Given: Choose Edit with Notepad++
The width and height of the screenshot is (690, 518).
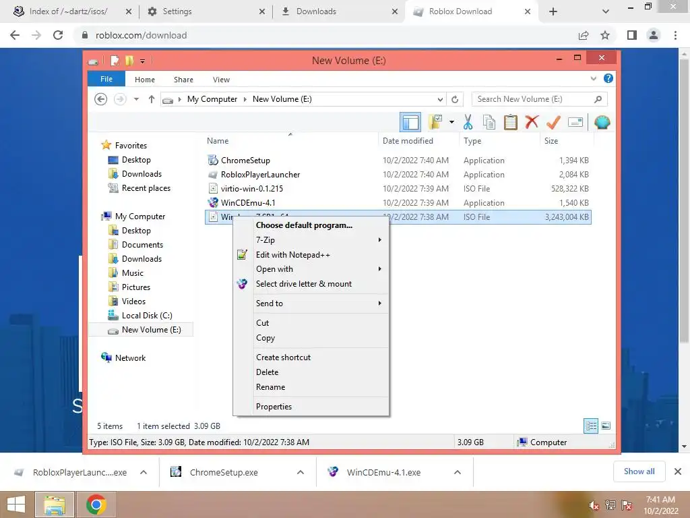Looking at the screenshot, I should pyautogui.click(x=311, y=254).
